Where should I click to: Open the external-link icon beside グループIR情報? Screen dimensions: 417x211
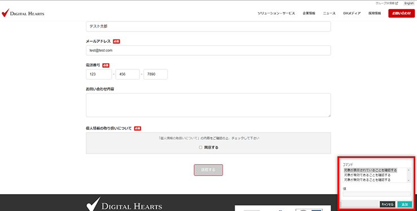pos(397,3)
